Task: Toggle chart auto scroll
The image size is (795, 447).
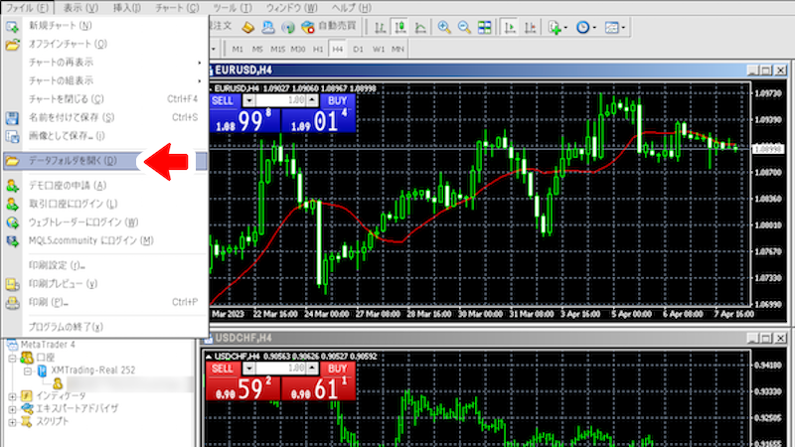Action: (510, 28)
